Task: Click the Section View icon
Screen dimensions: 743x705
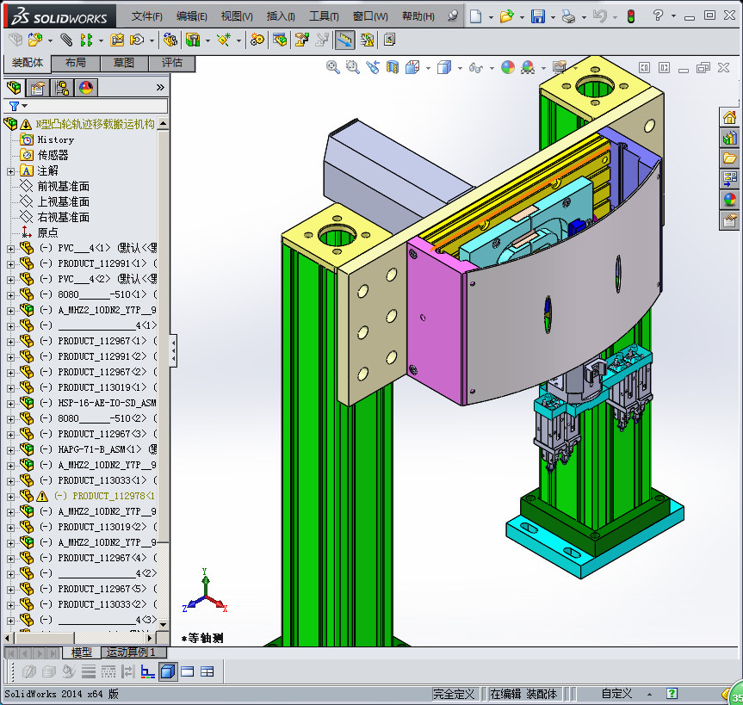Action: point(393,67)
